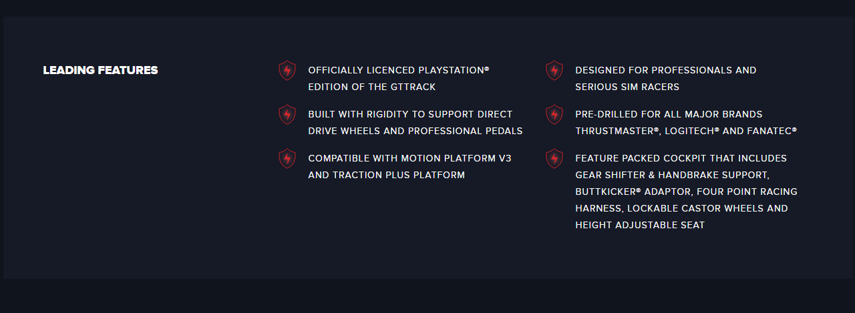The width and height of the screenshot is (855, 313).
Task: Click Drive Wheels And Professional Pedals text
Action: pyautogui.click(x=415, y=131)
